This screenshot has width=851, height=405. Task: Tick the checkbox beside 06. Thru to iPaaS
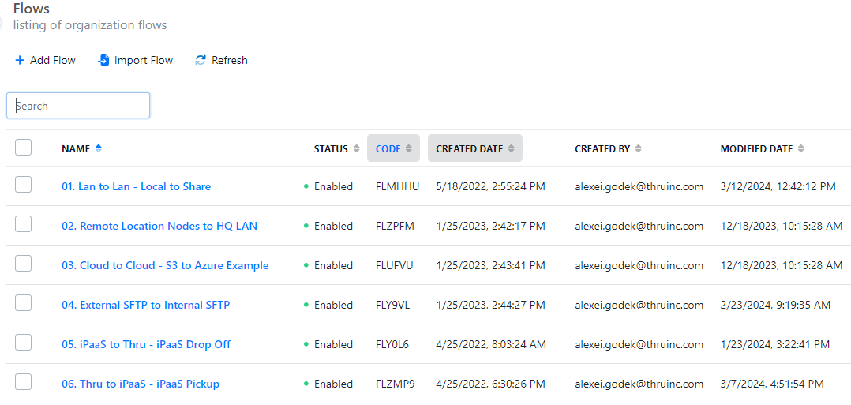[x=24, y=382]
